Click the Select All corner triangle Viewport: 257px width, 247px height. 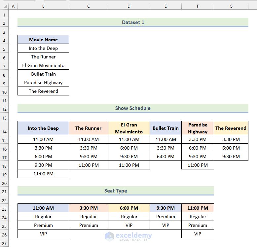tap(5, 6)
